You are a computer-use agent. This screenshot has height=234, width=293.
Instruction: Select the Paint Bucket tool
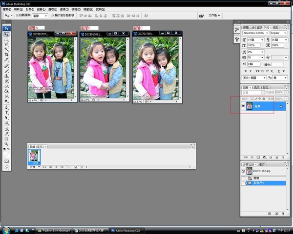click(x=6, y=91)
